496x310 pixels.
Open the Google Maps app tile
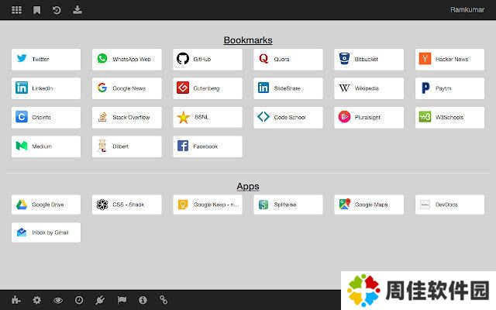[x=368, y=205]
